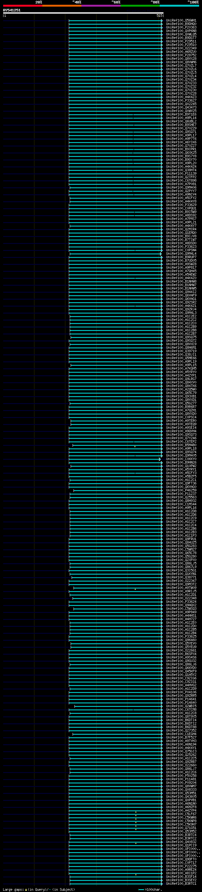Open hit UniRef100_Q6VAG0

(x=181, y=487)
